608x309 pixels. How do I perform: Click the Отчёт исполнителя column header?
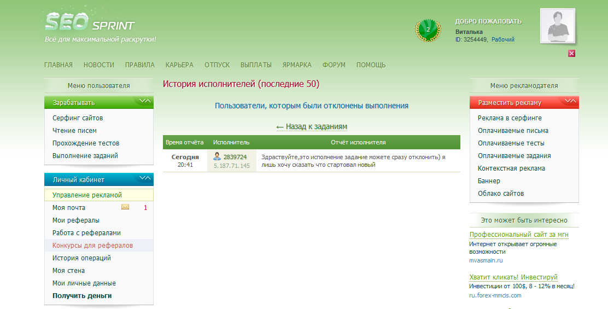pyautogui.click(x=358, y=142)
